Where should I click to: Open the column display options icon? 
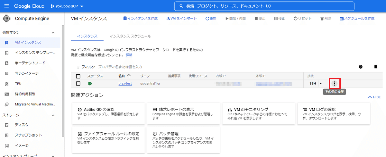point(375,67)
